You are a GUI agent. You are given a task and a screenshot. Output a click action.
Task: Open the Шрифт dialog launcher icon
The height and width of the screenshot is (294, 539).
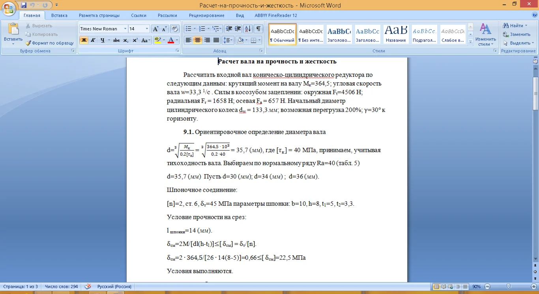[177, 51]
